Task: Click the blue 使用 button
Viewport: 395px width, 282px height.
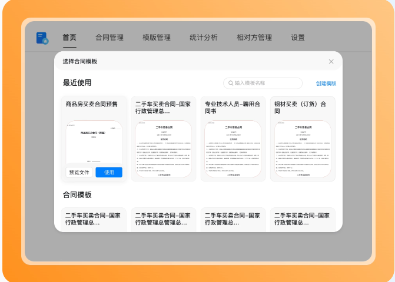Action: [109, 172]
